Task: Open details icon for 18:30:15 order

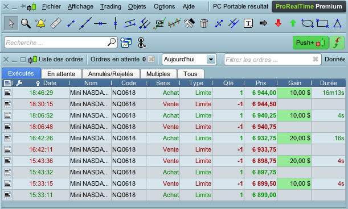Action: tap(7, 104)
